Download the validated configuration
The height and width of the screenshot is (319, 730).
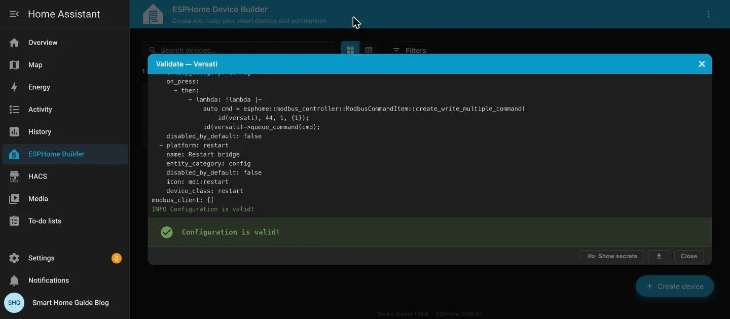[659, 256]
